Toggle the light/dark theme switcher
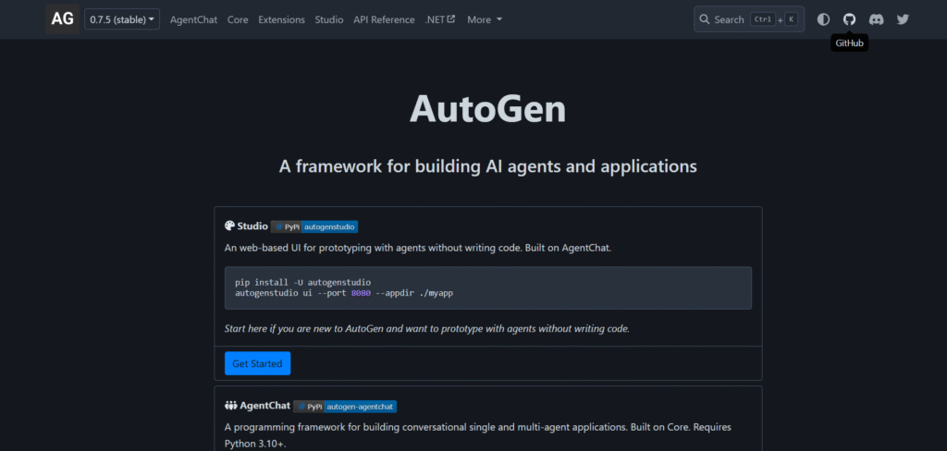This screenshot has width=947, height=451. pos(823,19)
